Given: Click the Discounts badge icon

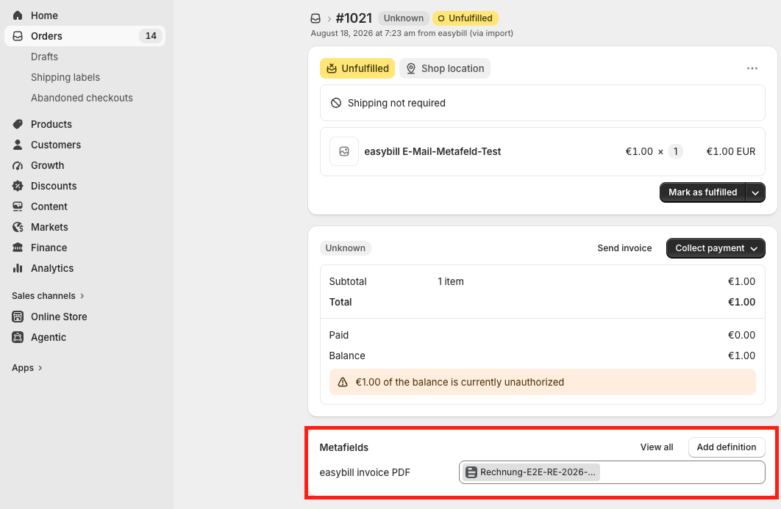Looking at the screenshot, I should [x=18, y=186].
